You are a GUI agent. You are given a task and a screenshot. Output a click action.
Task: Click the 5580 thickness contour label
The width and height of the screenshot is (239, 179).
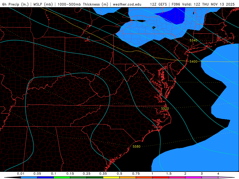(137, 146)
